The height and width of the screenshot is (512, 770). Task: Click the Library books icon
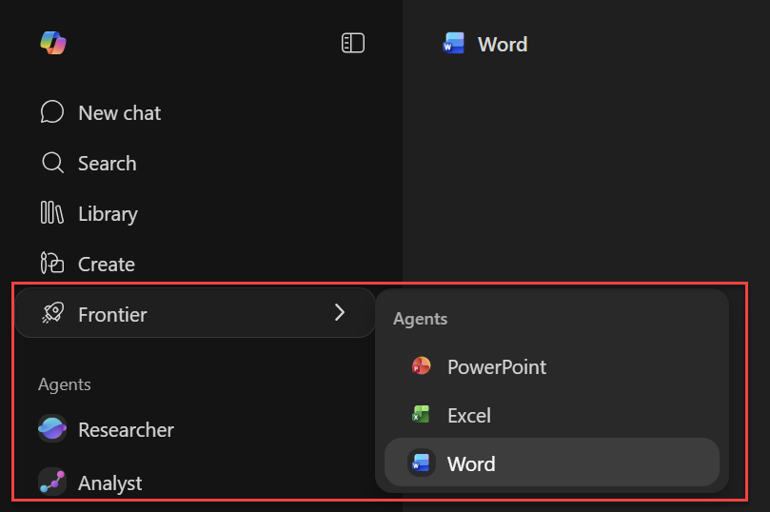pyautogui.click(x=51, y=212)
